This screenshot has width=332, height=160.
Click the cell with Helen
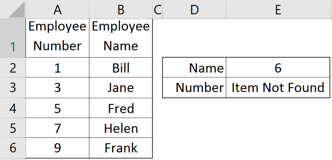(121, 128)
